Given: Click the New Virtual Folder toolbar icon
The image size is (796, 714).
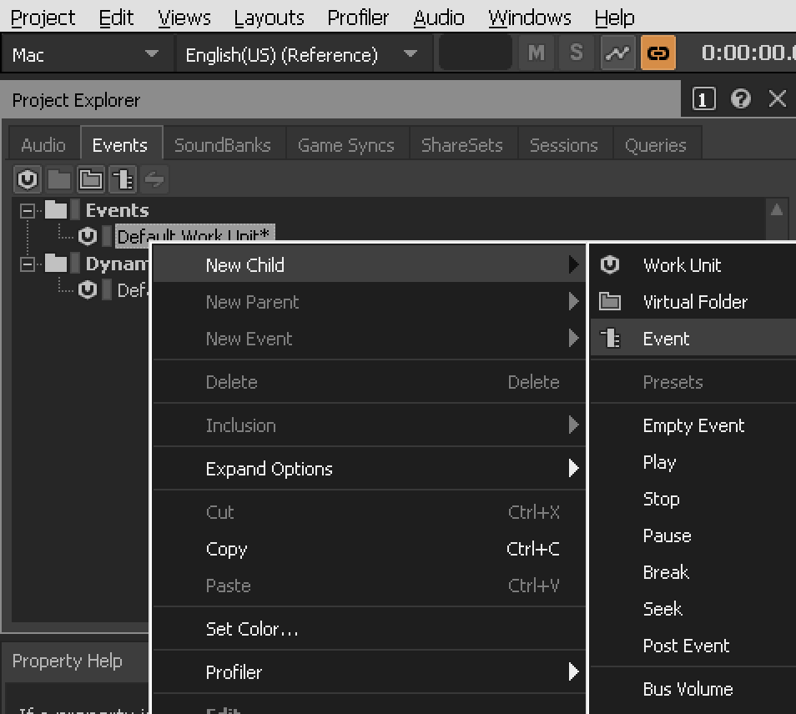Looking at the screenshot, I should [91, 179].
